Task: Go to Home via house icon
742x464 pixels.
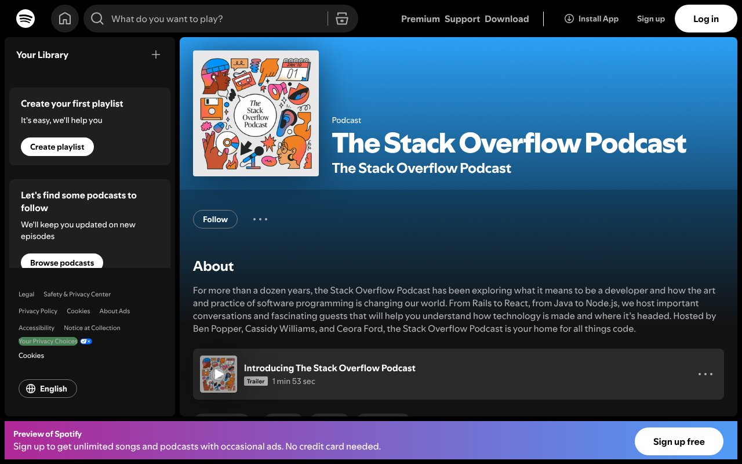Action: click(x=65, y=19)
